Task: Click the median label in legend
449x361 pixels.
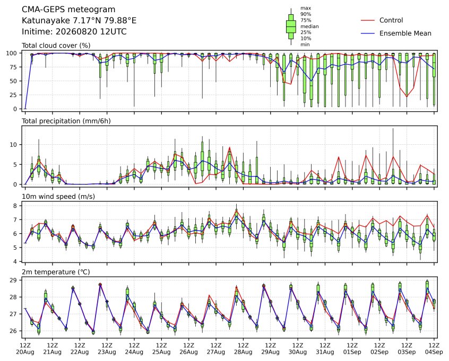Action: point(309,27)
